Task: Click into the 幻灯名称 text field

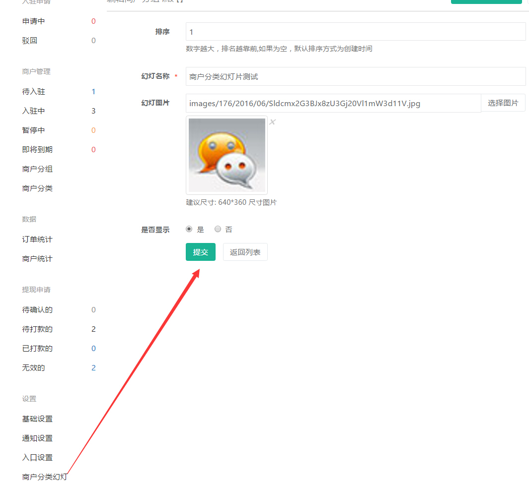Action: point(355,76)
